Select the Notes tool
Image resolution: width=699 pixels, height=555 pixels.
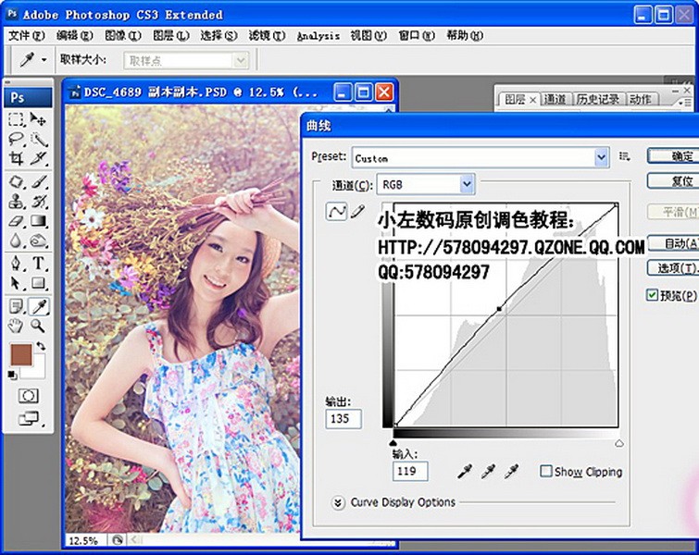pyautogui.click(x=16, y=306)
